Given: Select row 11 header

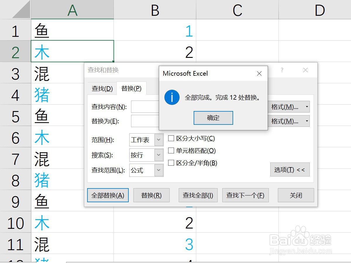Looking at the screenshot, I should click(x=15, y=243).
